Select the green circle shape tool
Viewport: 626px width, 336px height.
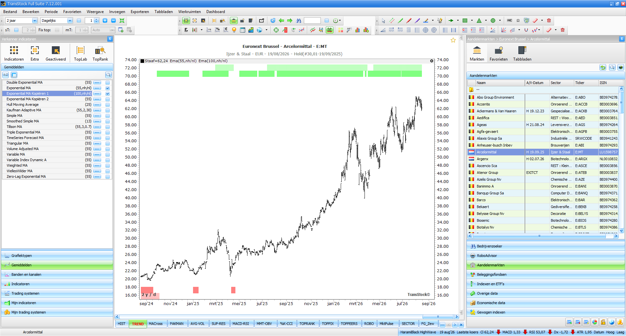[493, 21]
